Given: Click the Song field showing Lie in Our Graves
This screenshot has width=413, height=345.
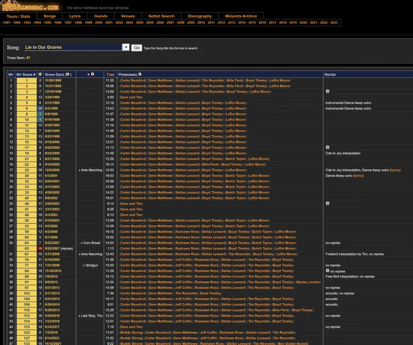Looking at the screenshot, I should 73,47.
